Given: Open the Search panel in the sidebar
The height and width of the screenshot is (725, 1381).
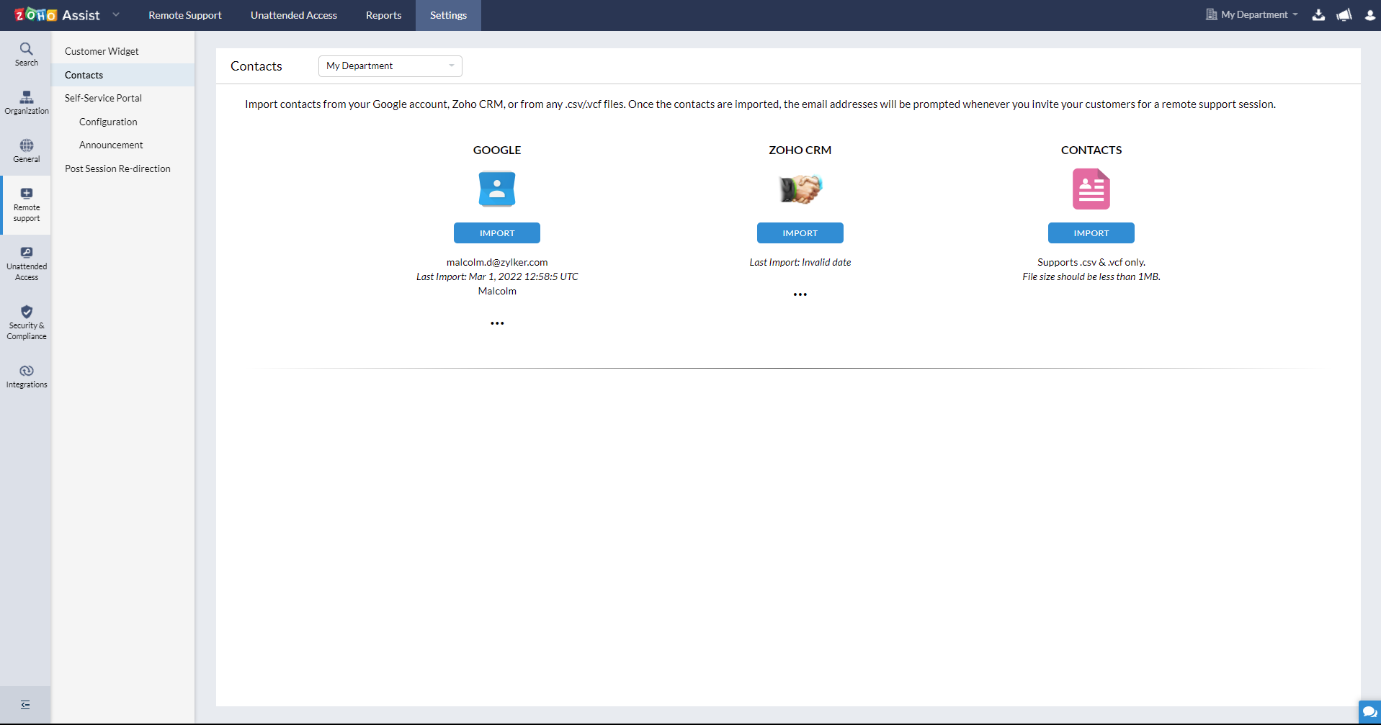Looking at the screenshot, I should pyautogui.click(x=26, y=54).
